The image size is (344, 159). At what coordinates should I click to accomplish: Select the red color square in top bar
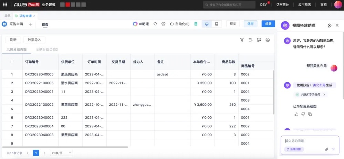tap(68, 5)
